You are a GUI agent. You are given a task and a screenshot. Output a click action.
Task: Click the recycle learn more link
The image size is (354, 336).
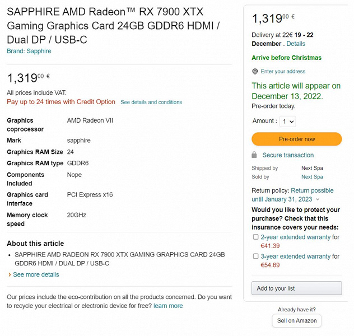(x=168, y=306)
